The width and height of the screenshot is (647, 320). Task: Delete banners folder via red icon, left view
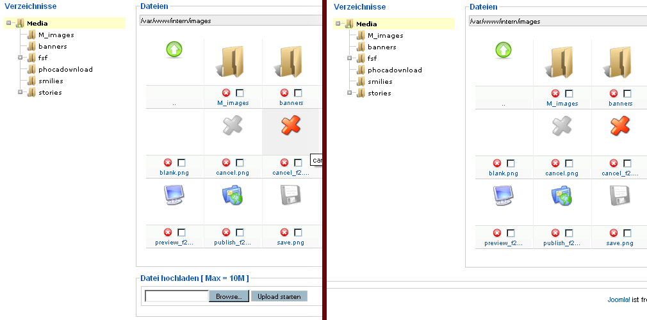[284, 93]
